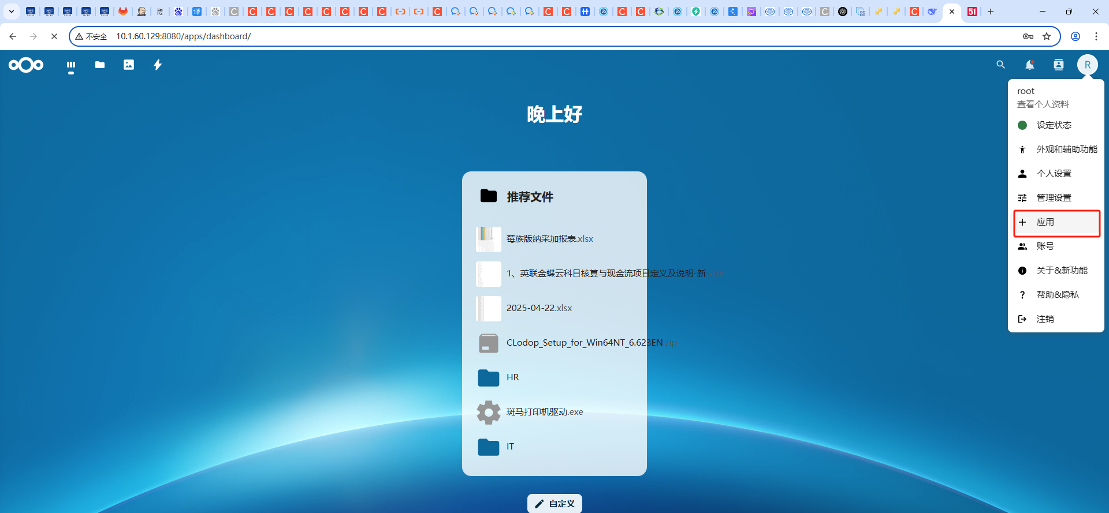Open unified search magnifier
This screenshot has height=513, width=1109.
[1001, 65]
